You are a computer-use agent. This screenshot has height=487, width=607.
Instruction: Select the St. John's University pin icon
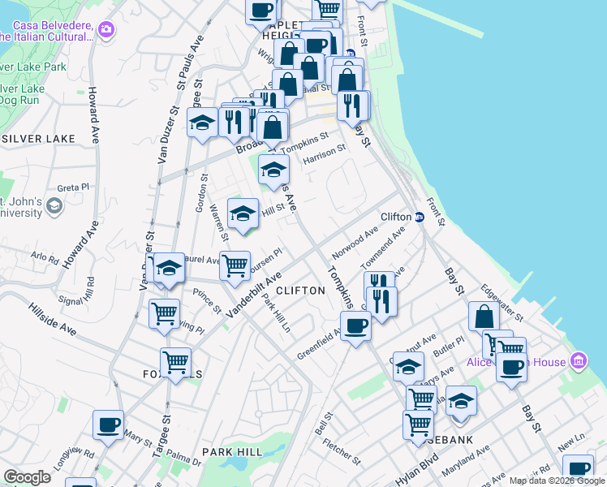[54, 207]
